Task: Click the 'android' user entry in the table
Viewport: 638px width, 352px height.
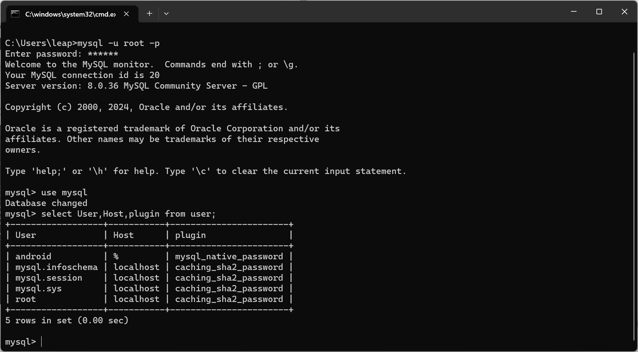Action: pyautogui.click(x=33, y=256)
